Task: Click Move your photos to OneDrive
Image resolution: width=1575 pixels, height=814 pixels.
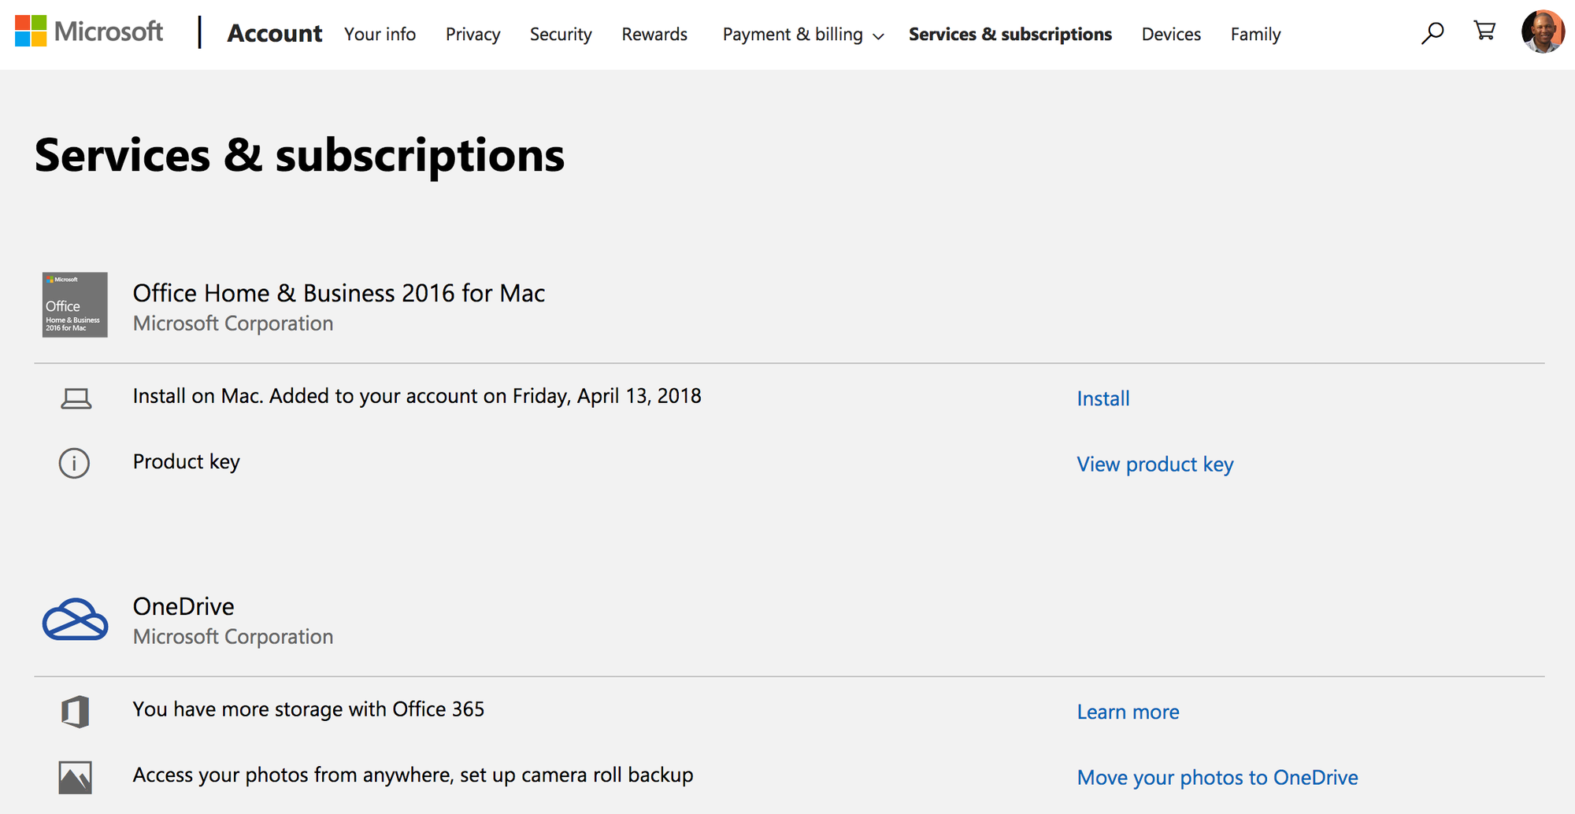Action: [1217, 778]
